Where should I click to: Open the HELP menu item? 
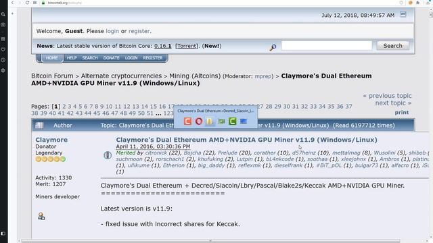tap(72, 58)
